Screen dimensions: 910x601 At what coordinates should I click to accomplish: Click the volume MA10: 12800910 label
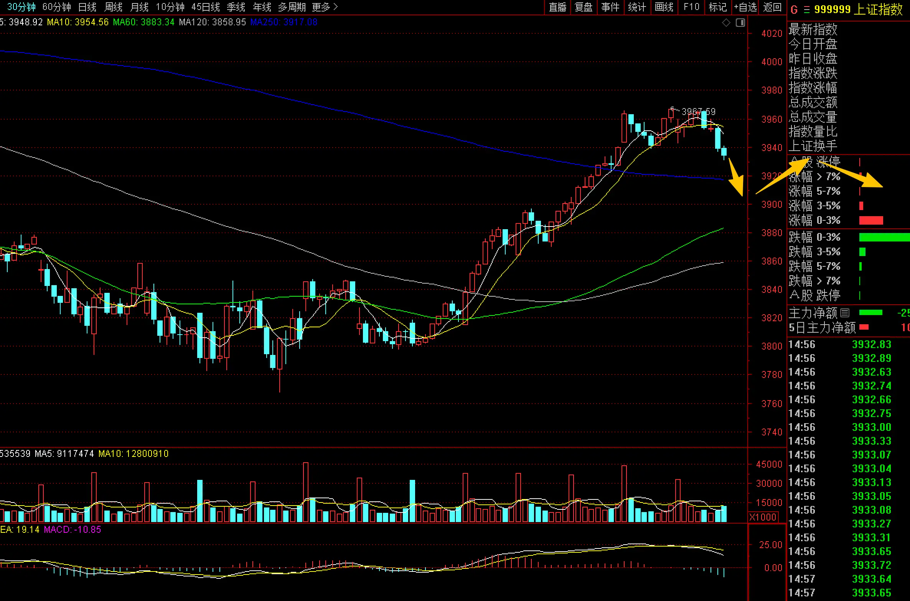pyautogui.click(x=134, y=454)
